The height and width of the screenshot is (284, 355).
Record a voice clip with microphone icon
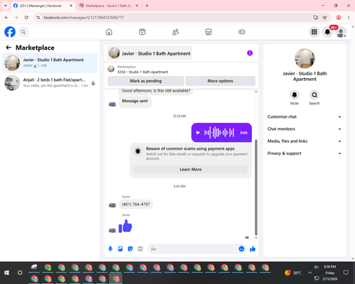[110, 248]
